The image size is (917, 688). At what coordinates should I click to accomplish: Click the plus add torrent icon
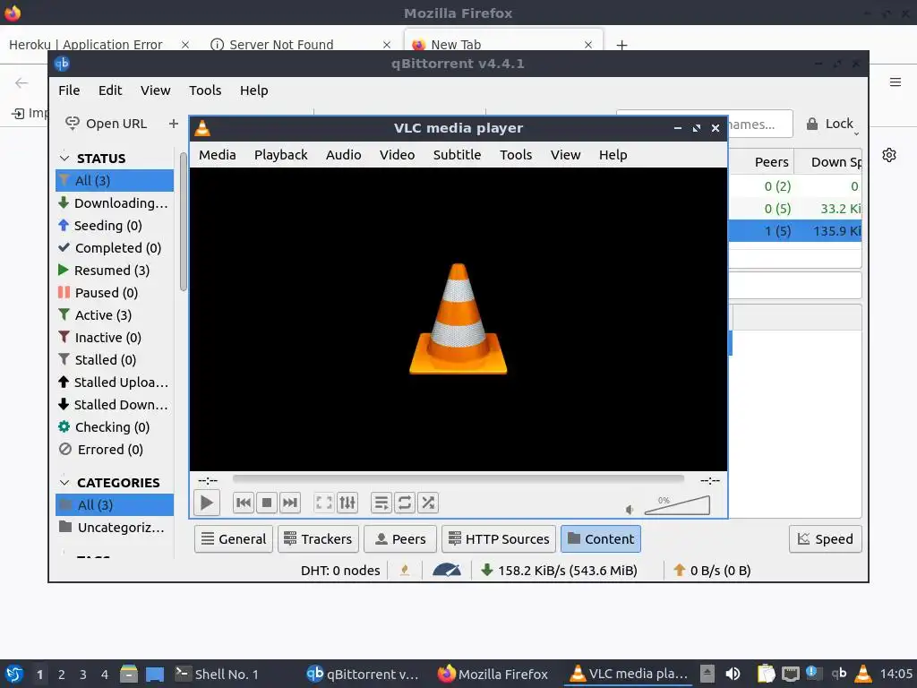point(173,124)
